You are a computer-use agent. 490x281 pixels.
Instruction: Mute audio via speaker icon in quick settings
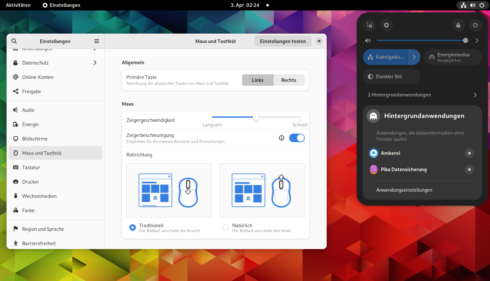(368, 40)
